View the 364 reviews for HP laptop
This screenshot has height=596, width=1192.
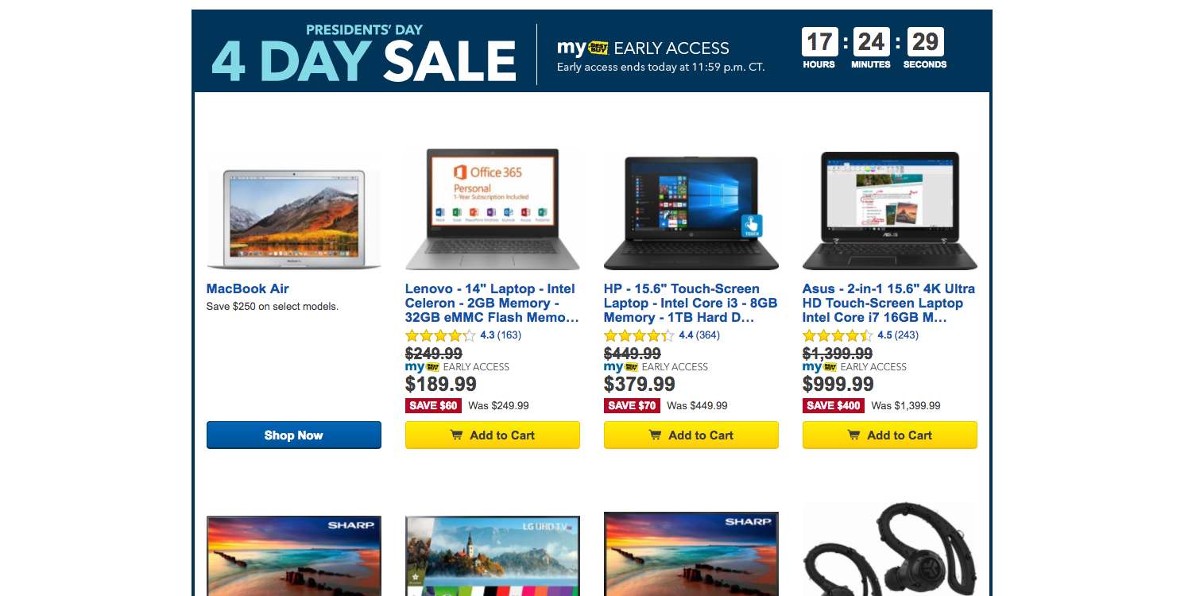(708, 335)
